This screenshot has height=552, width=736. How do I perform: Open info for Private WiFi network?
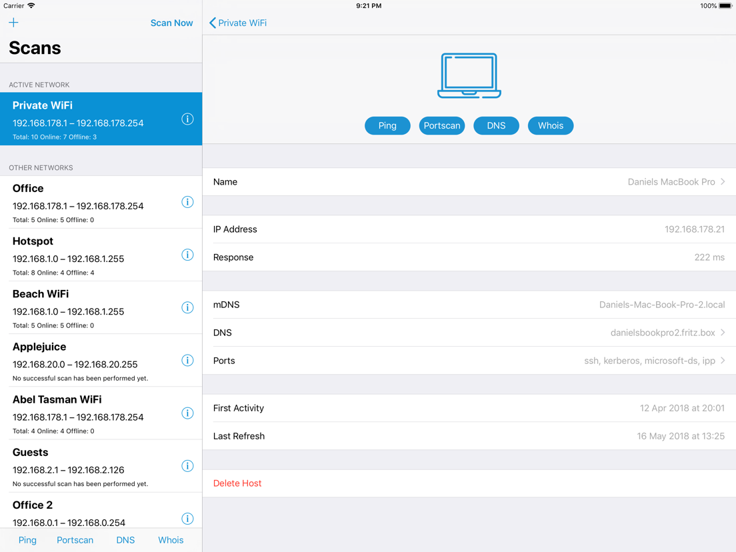(187, 119)
